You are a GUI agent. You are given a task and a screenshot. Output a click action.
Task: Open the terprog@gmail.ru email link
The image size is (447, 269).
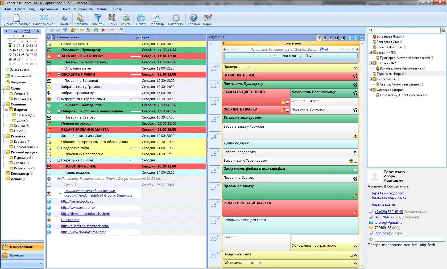coord(388,222)
